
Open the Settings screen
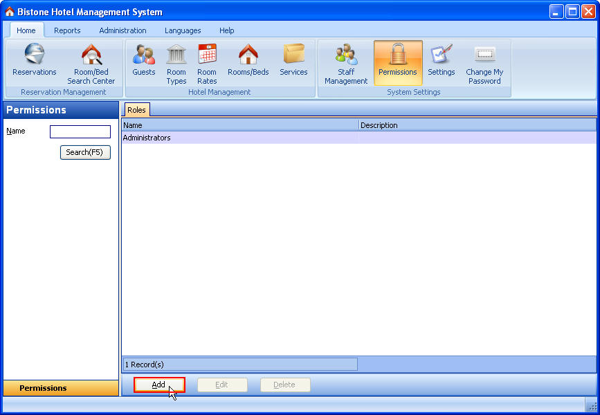click(x=441, y=62)
